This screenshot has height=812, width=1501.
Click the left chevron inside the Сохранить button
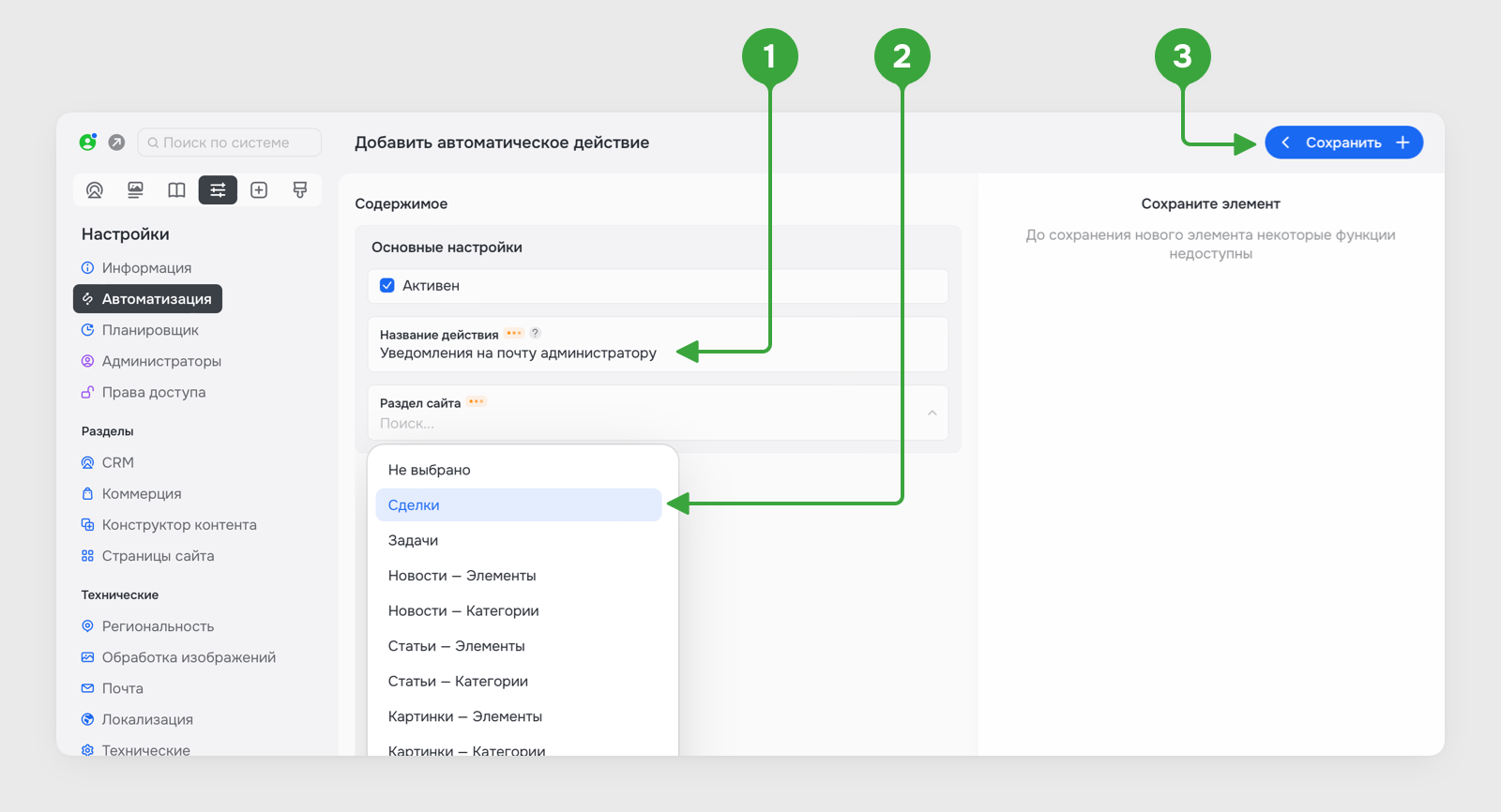click(1285, 143)
